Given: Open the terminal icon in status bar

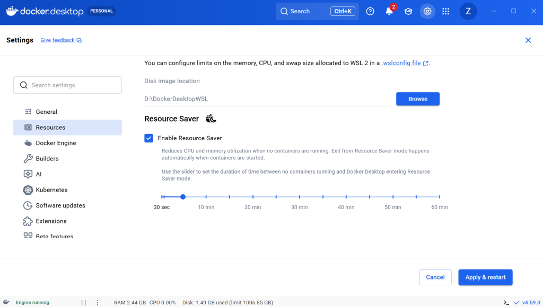Looking at the screenshot, I should click(x=506, y=303).
